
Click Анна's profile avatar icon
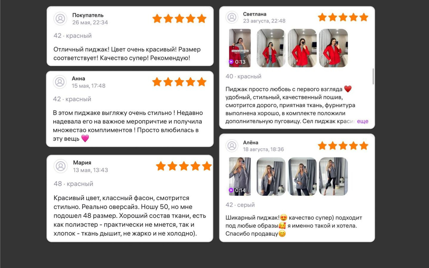(x=60, y=82)
